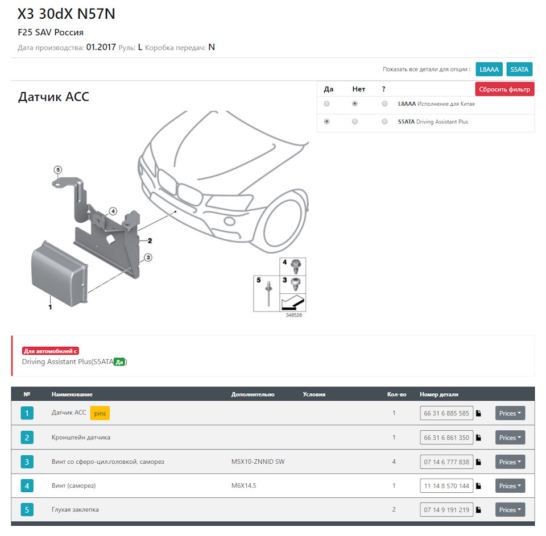Click Глухая заклепка part name
The width and height of the screenshot is (546, 536).
75,509
